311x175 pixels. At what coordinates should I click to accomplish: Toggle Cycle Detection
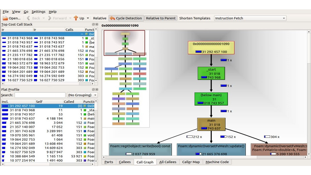(x=126, y=18)
